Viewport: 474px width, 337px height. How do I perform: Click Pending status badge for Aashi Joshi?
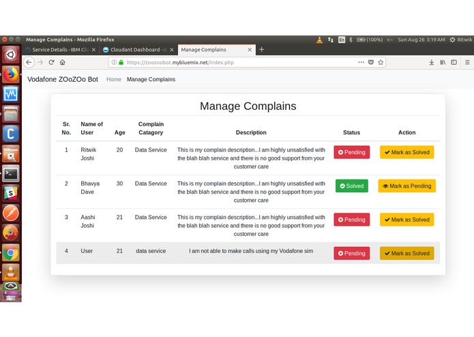tap(351, 220)
